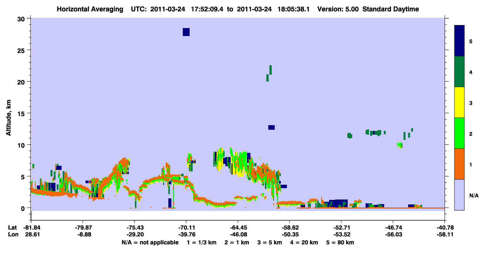
Task: Click latitude value '-81.84'
Action: pyautogui.click(x=31, y=228)
